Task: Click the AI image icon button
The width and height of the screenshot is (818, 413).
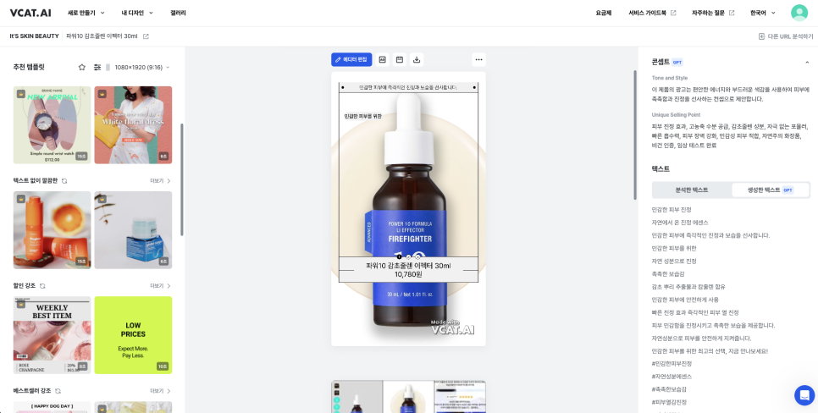Action: (383, 59)
